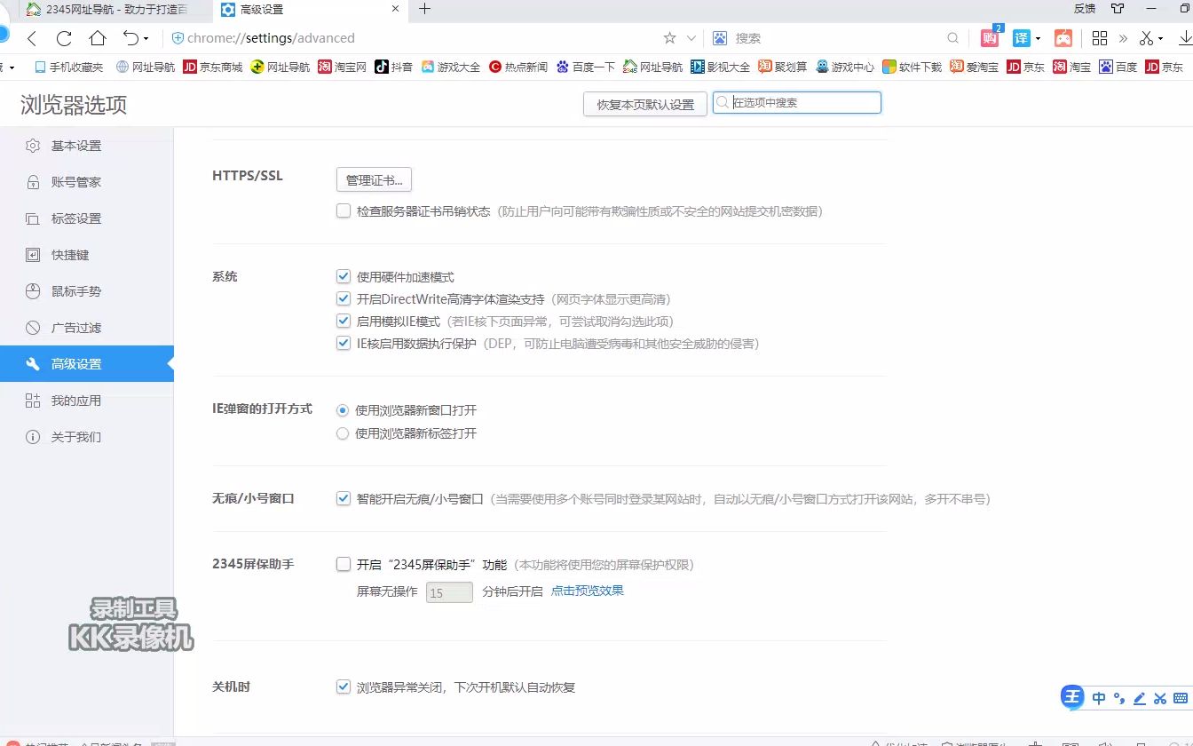1193x746 pixels.
Task: Click the magnifier in the search box
Action: point(953,38)
